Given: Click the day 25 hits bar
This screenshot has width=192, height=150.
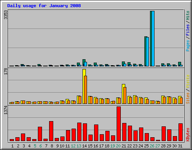Looking at the screenshot, I should click(145, 51).
